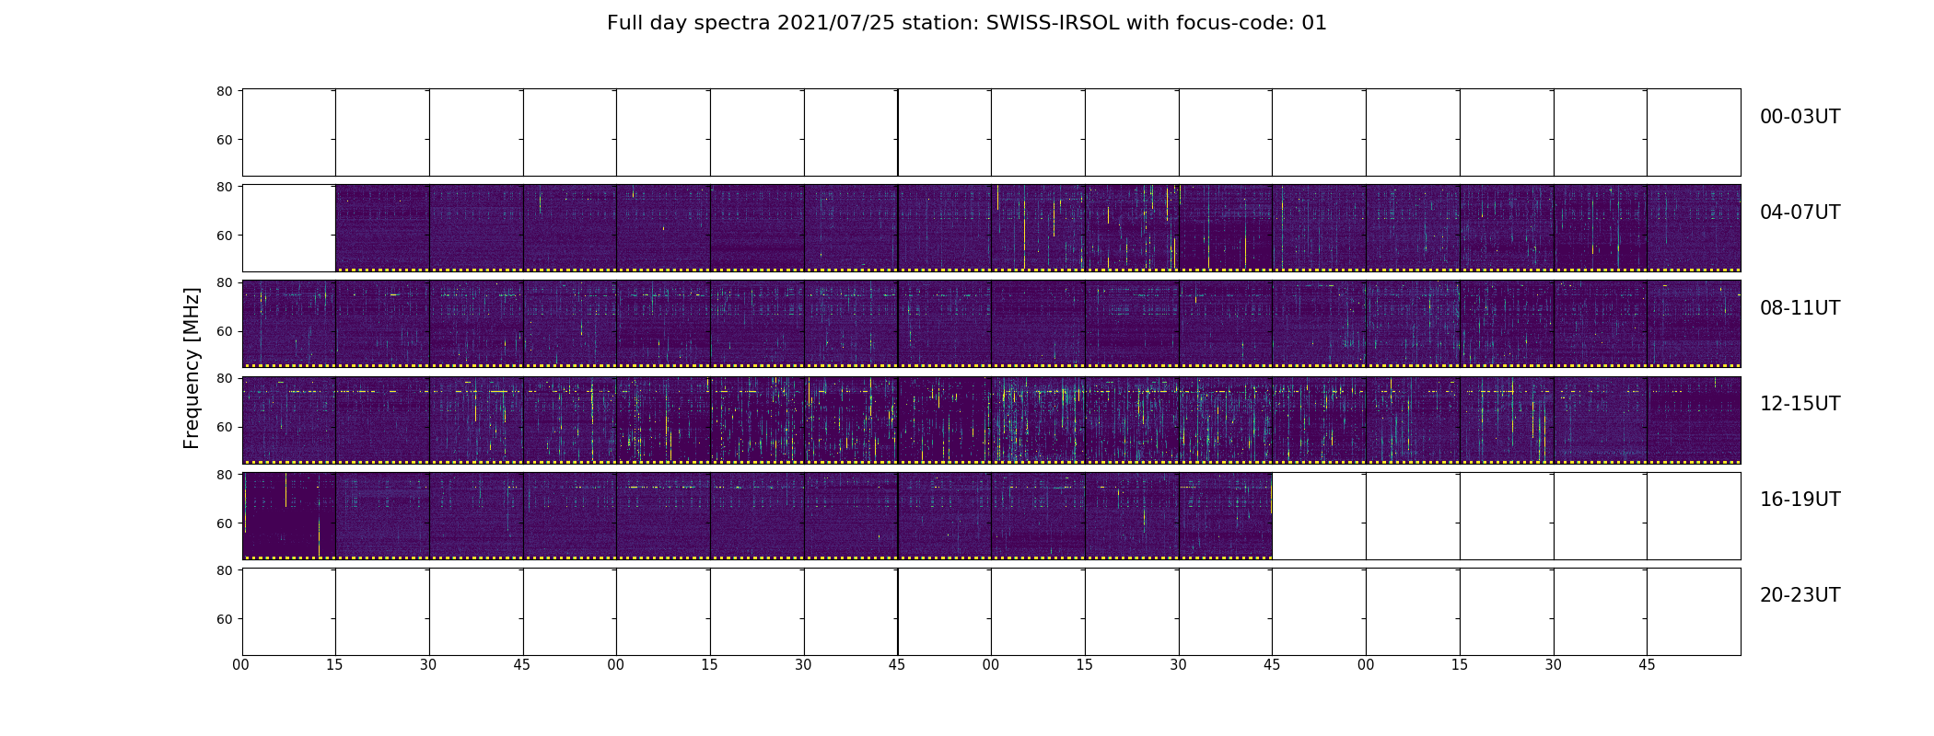Click the 80 tick of the 00-03UT row
This screenshot has width=1934, height=736.
[x=224, y=91]
